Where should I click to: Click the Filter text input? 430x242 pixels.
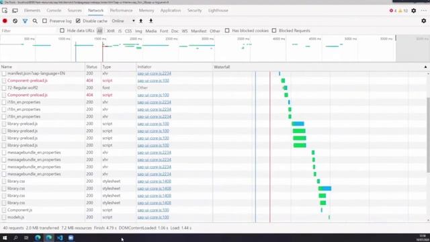[x=29, y=31]
